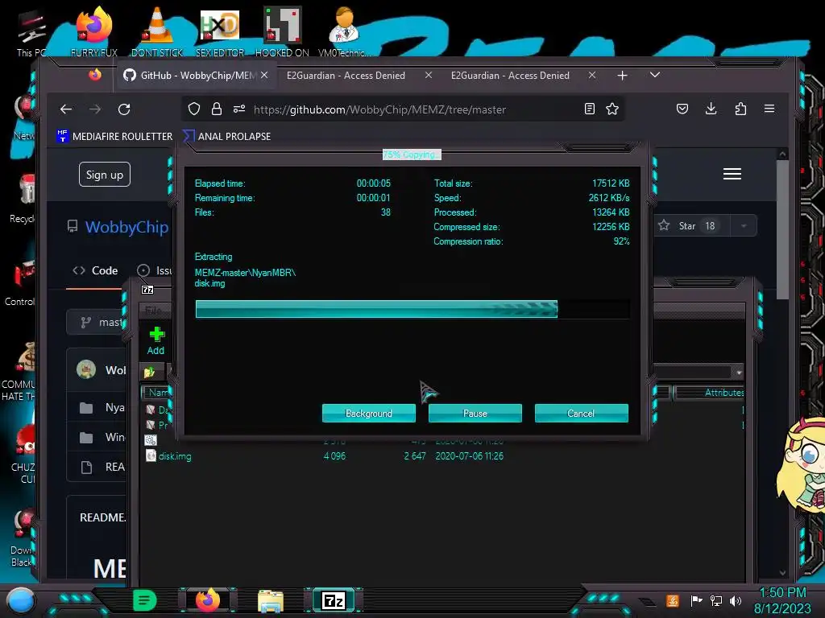
Task: Select the GitHub Code tab
Action: coord(95,270)
